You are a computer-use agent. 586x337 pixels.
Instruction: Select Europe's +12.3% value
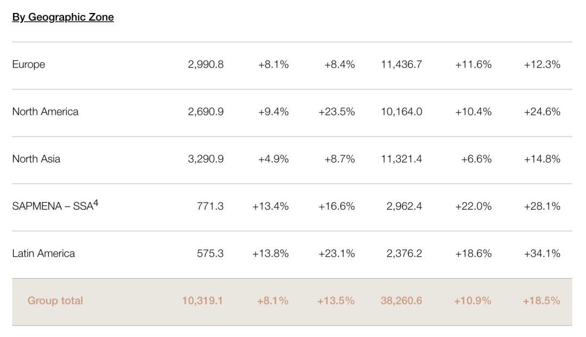pos(542,64)
